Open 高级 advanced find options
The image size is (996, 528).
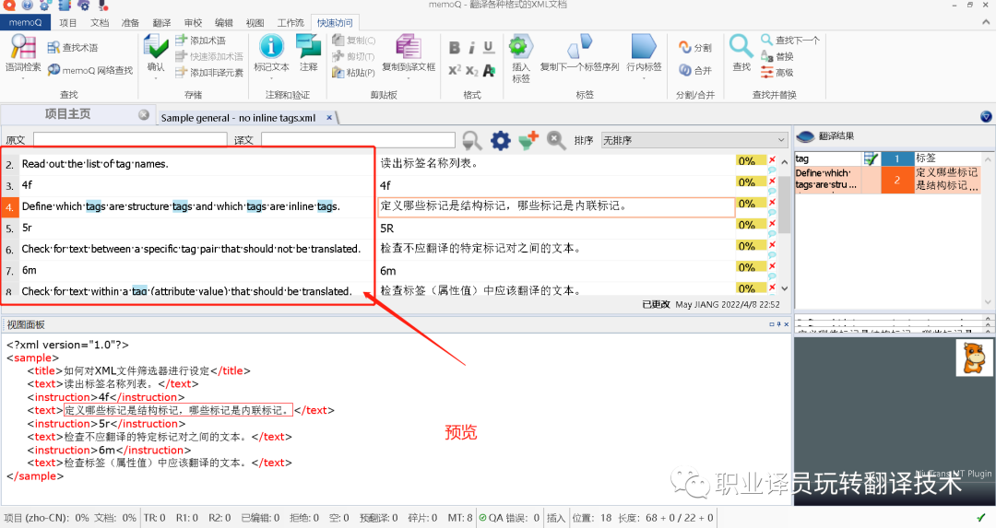[777, 73]
